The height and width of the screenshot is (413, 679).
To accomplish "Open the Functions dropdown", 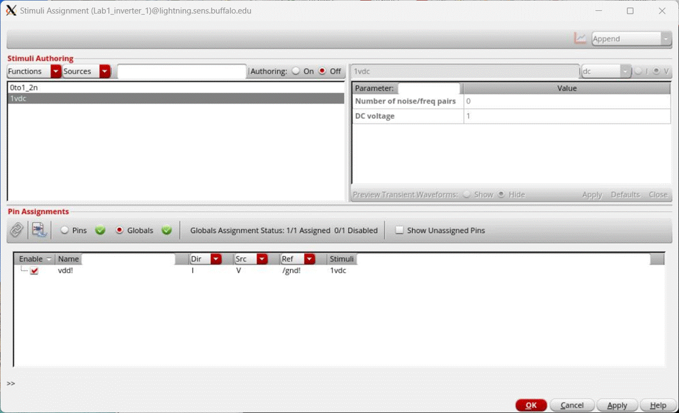I will click(55, 71).
